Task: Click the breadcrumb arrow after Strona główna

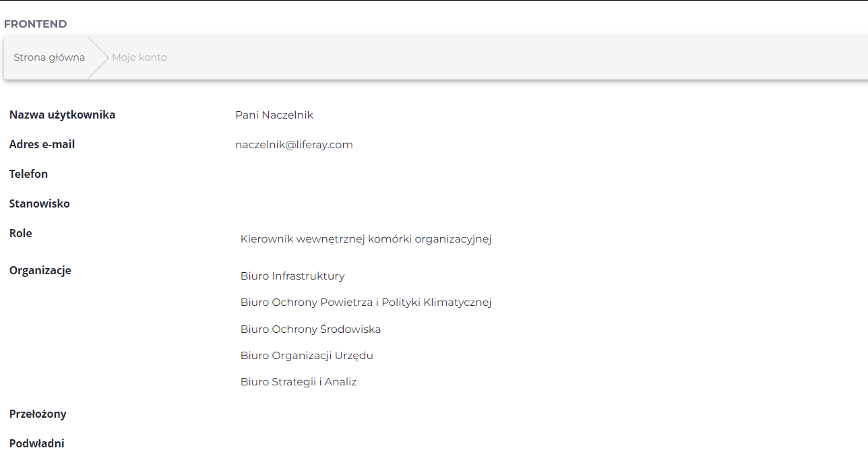Action: [98, 57]
